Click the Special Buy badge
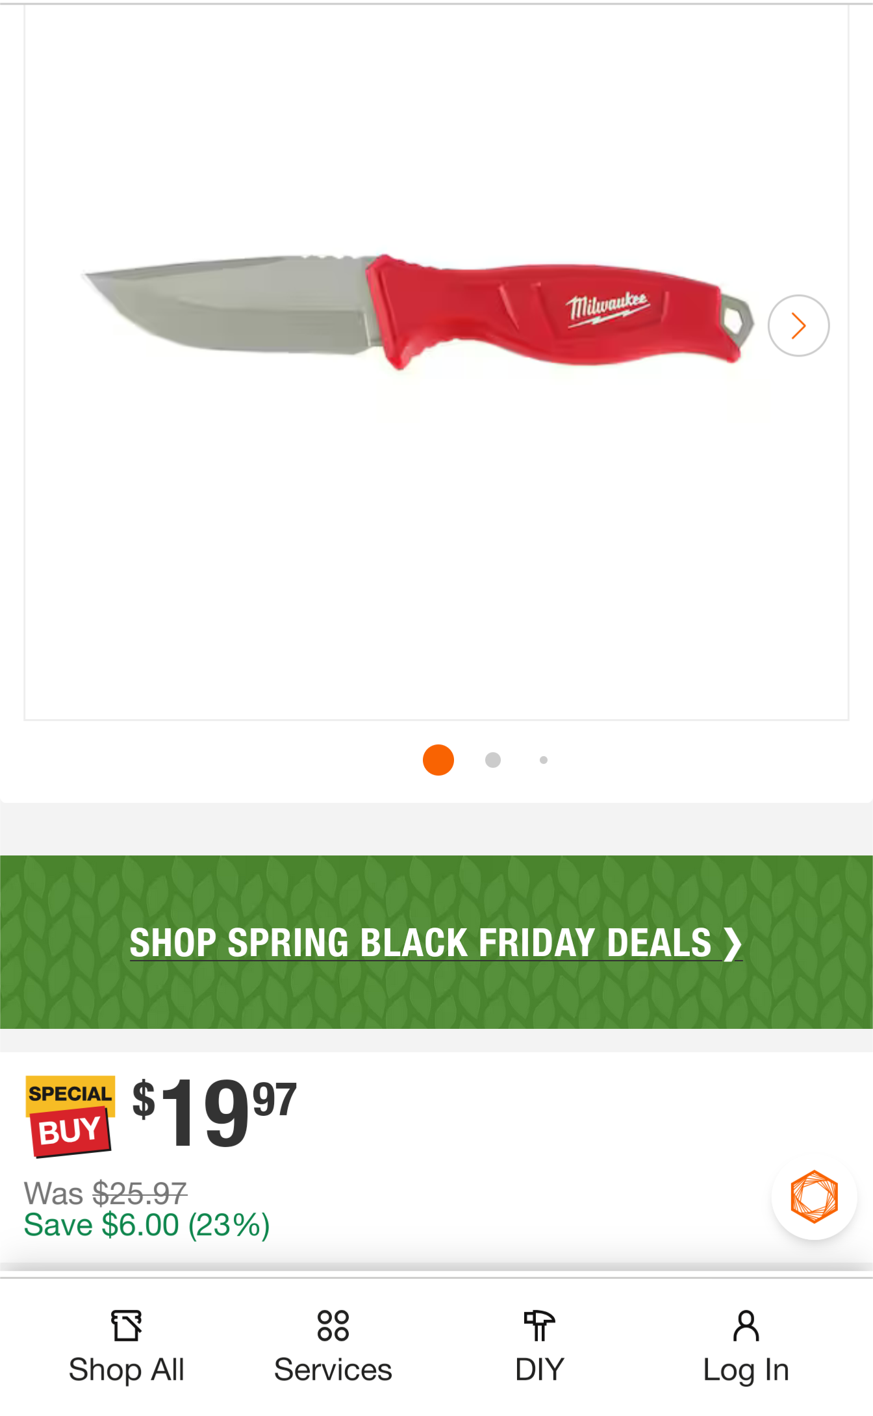This screenshot has width=873, height=1416. [70, 1116]
